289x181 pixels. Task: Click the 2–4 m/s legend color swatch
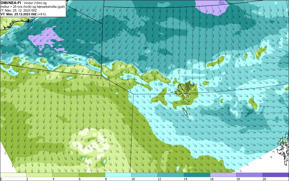coord(39,175)
